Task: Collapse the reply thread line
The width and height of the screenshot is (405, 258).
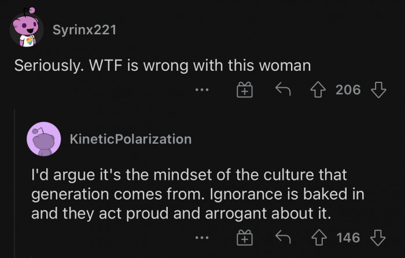Action: (x=14, y=186)
